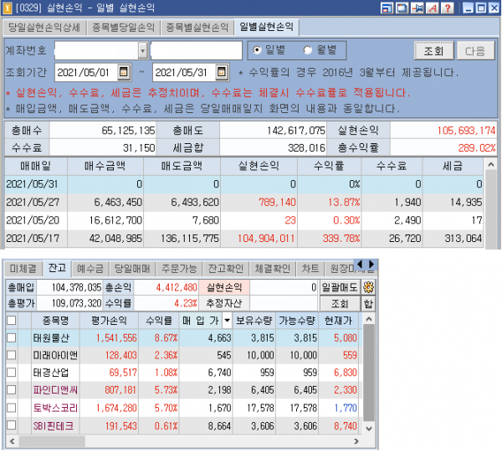Click the 보유수량 column header
Screen dimensions: 502x453
[x=254, y=320]
